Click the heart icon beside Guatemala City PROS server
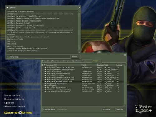The width and height of the screenshot is (156, 117). pyautogui.click(x=45, y=92)
